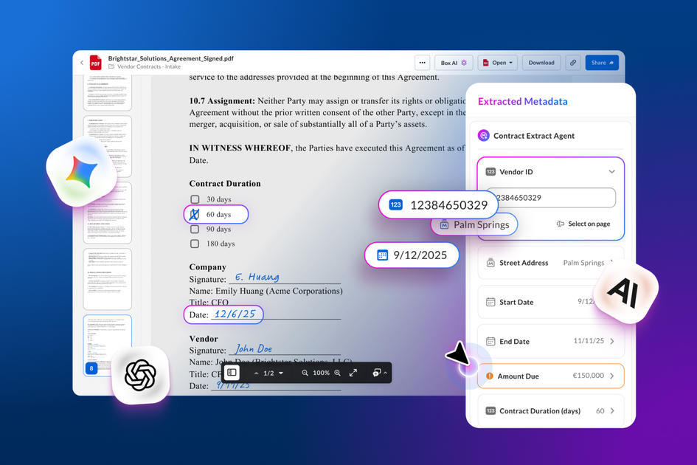The width and height of the screenshot is (697, 465).
Task: Click the Vendor ID value input field
Action: pyautogui.click(x=551, y=198)
